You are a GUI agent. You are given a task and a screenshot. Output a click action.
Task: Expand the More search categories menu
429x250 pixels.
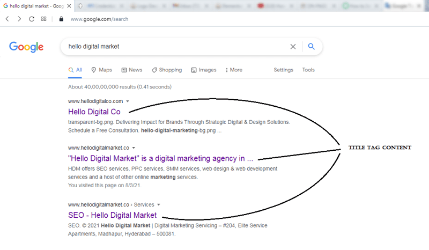pos(234,70)
